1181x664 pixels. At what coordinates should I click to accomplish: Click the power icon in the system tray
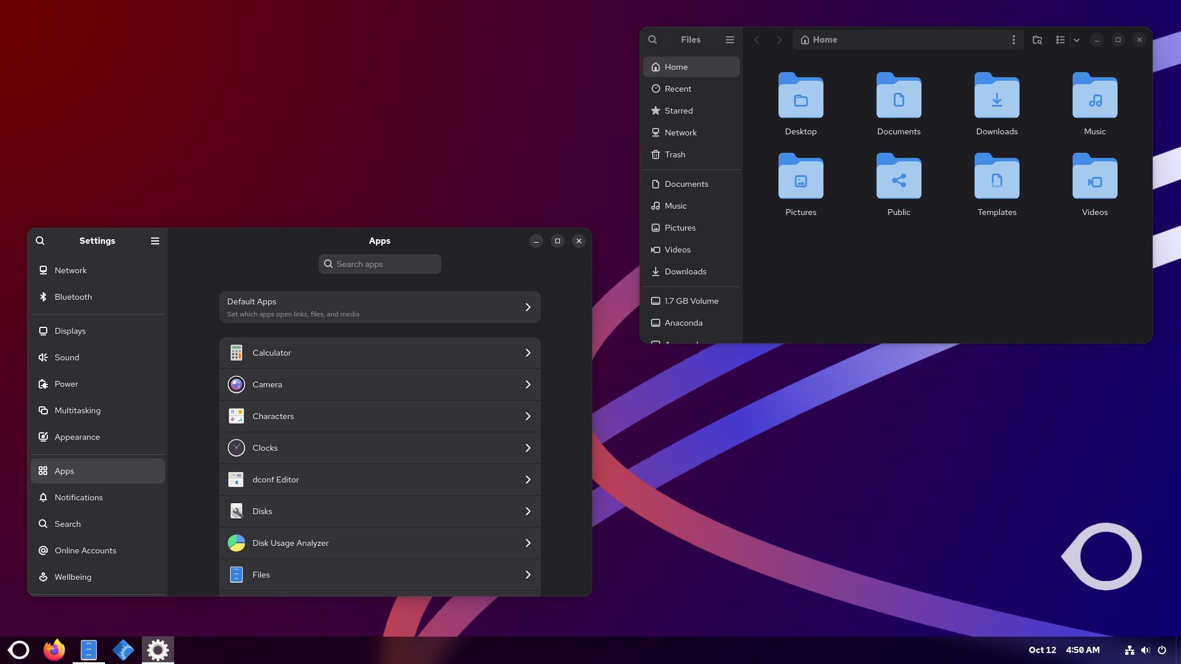point(1163,650)
